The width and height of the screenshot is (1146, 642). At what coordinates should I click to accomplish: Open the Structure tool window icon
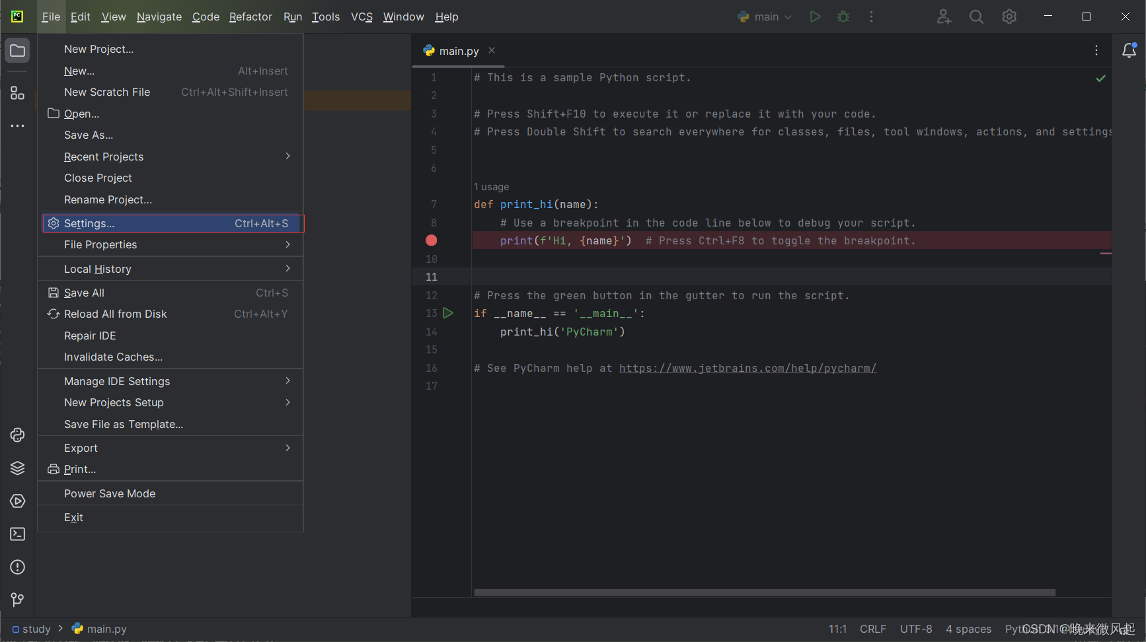pyautogui.click(x=17, y=93)
